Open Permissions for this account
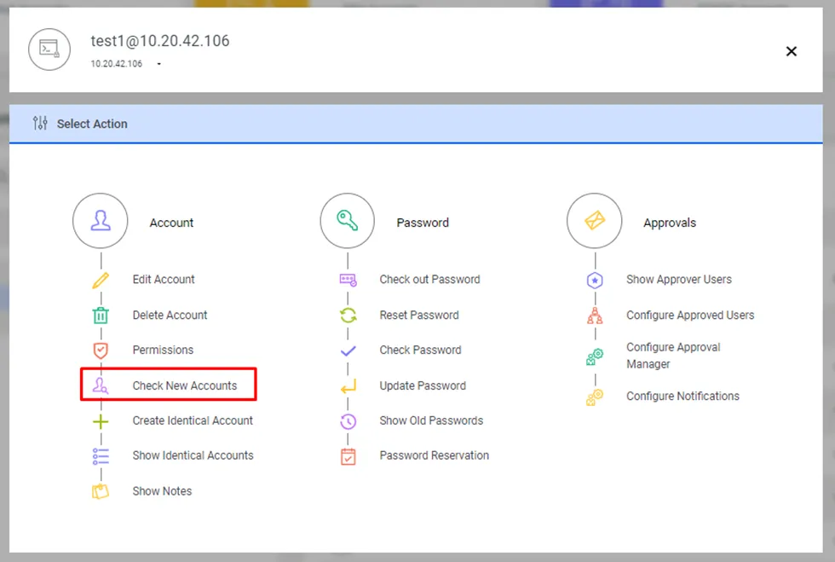 point(163,350)
